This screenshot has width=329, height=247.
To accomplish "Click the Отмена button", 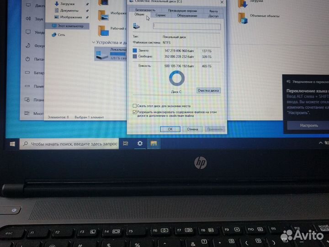I will point(192,129).
